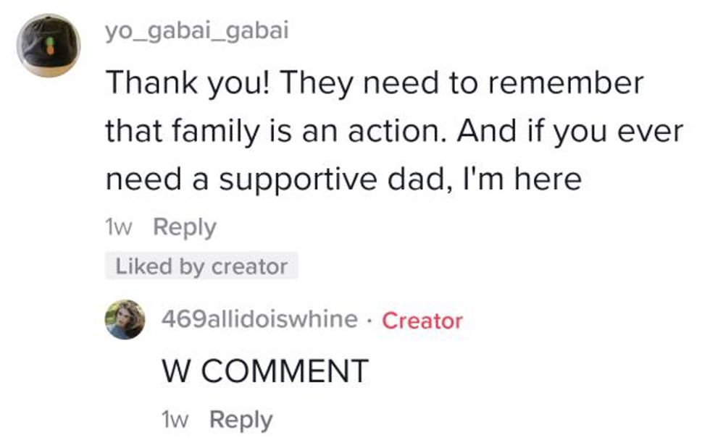The image size is (710, 440).
Task: Reply to the W COMMENT response
Action: coord(241,420)
